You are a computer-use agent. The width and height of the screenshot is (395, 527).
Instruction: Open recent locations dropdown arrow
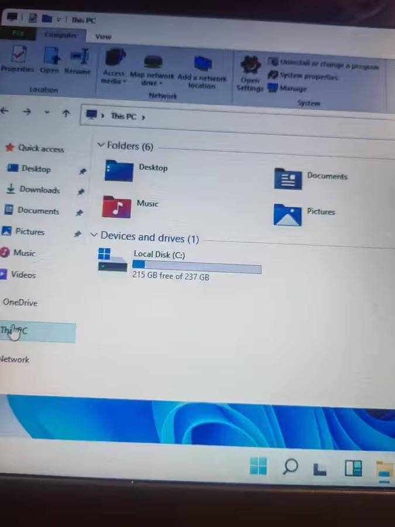[47, 112]
